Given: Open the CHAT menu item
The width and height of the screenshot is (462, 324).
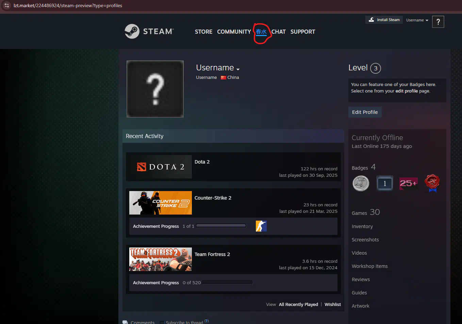Looking at the screenshot, I should (279, 32).
